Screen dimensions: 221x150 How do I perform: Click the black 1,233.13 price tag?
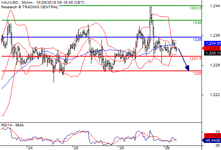(x=212, y=53)
